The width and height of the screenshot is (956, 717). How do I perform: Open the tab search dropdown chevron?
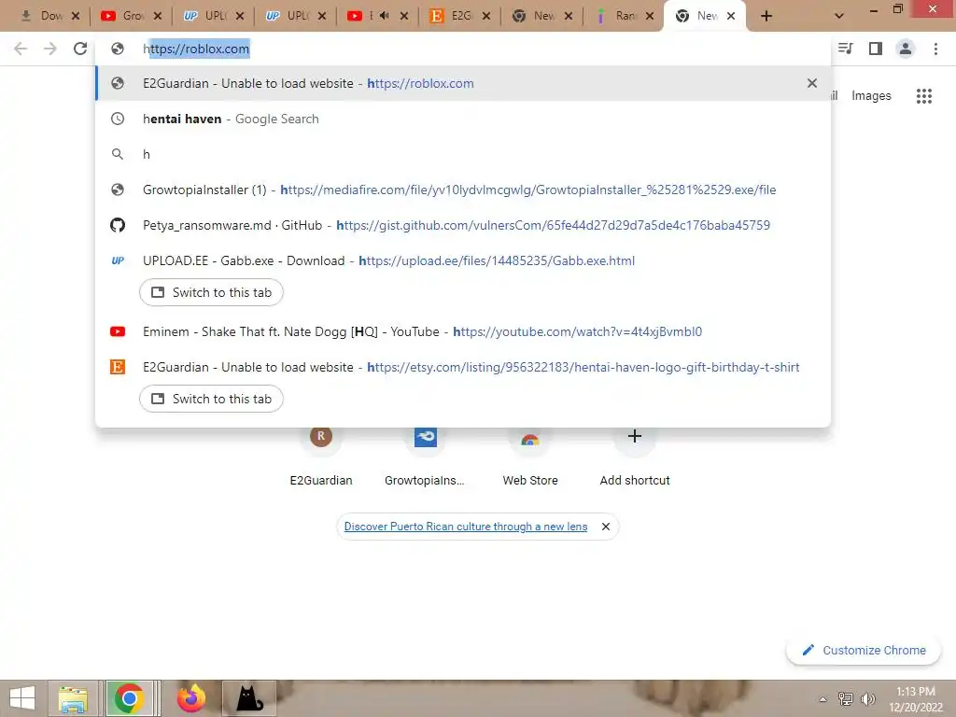coord(839,17)
